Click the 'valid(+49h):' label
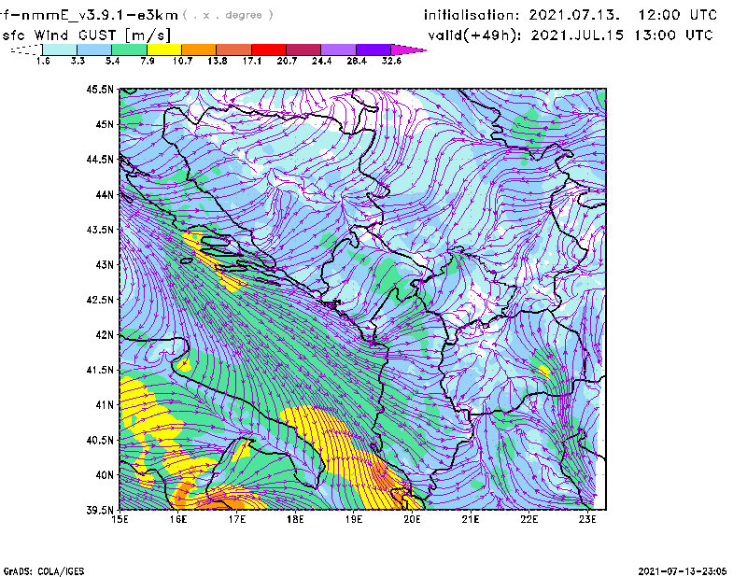 (x=475, y=35)
